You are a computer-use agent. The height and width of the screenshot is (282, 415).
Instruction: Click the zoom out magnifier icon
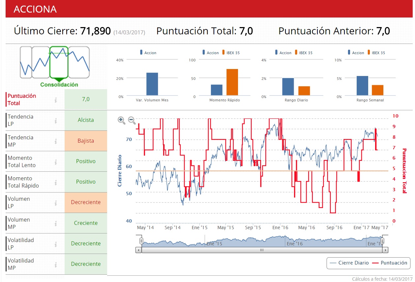tap(132, 121)
